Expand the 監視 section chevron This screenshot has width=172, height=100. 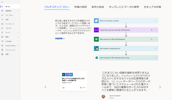[18, 37]
